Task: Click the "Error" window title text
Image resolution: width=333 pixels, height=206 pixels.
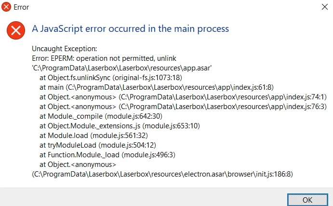Action: (21, 7)
